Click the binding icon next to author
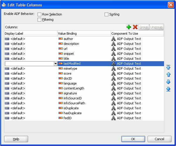 (61, 39)
